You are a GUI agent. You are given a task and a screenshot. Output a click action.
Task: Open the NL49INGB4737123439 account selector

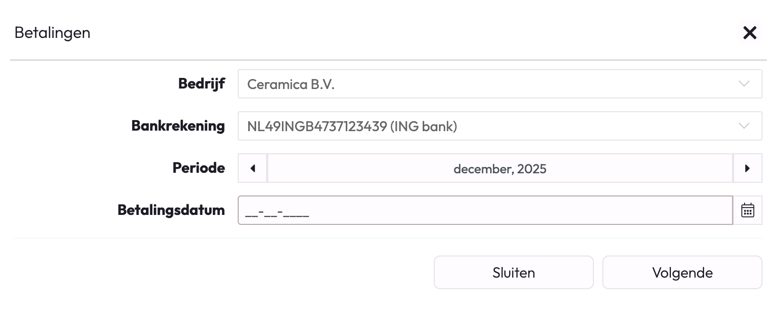point(500,126)
